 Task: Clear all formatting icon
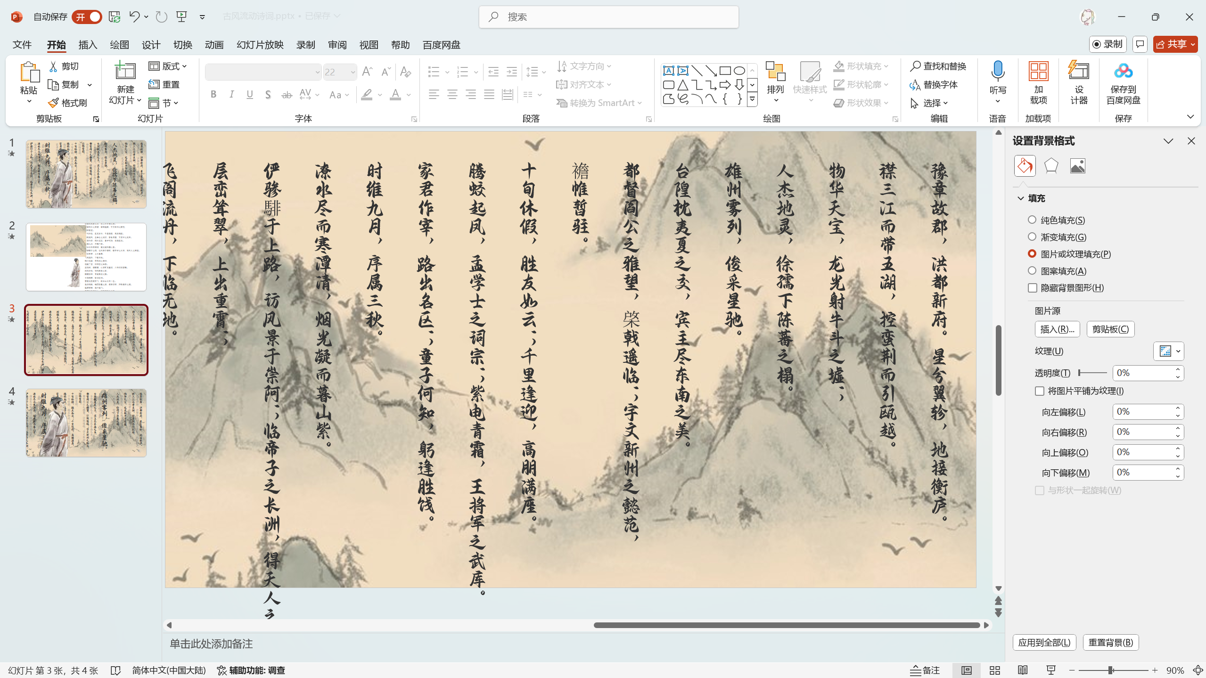click(405, 72)
